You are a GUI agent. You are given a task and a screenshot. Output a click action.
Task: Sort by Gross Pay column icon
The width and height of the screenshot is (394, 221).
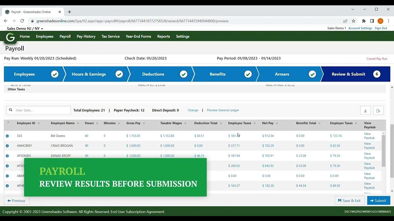click(144, 123)
